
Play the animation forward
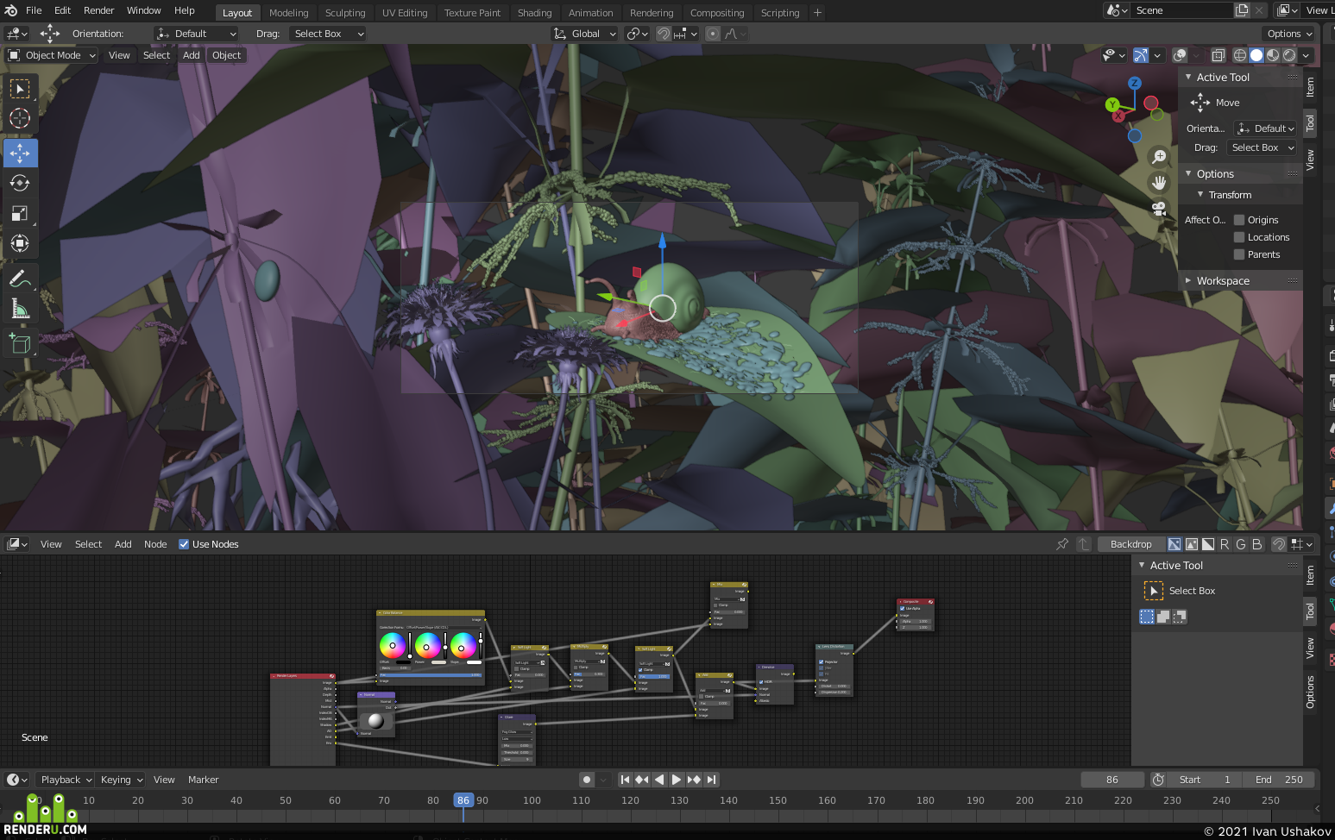point(677,780)
